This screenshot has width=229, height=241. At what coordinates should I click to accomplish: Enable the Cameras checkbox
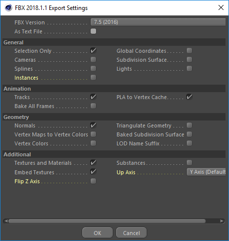93,60
